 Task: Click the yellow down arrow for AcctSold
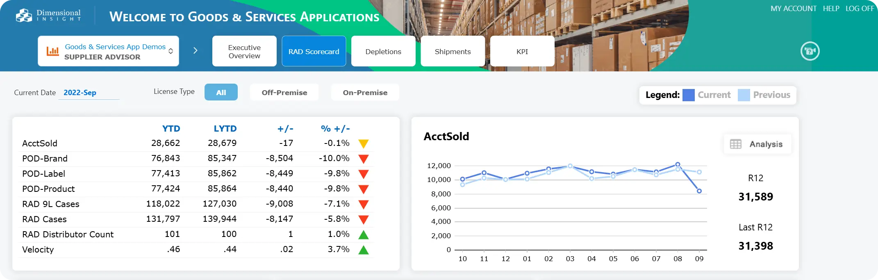pyautogui.click(x=364, y=144)
